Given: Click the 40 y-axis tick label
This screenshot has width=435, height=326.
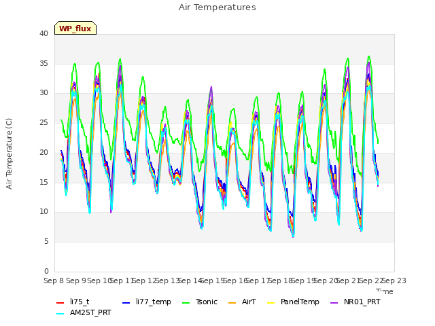Looking at the screenshot, I should click(43, 34).
